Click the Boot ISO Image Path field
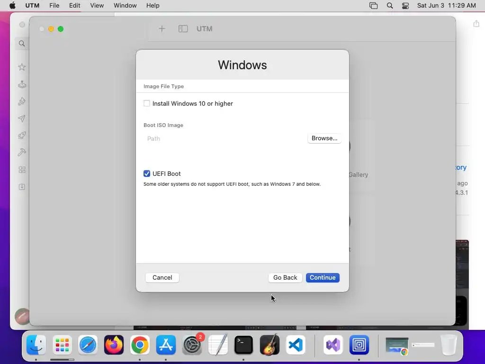Viewport: 485px width, 364px height. click(225, 138)
